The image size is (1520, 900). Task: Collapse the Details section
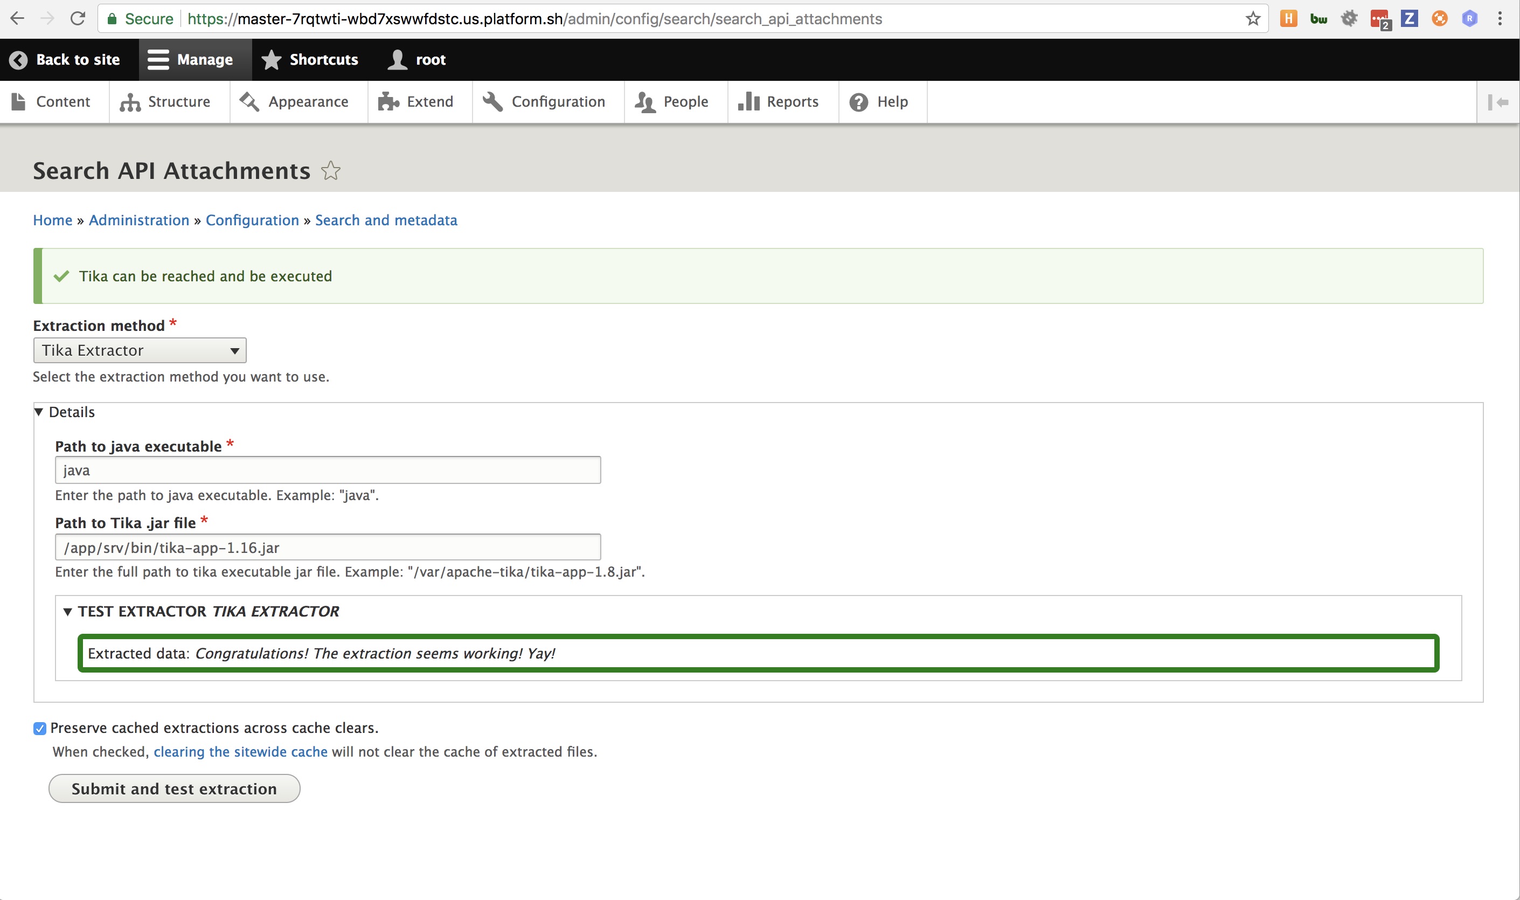coord(64,412)
